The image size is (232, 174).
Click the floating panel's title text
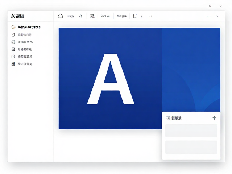coord(177,118)
